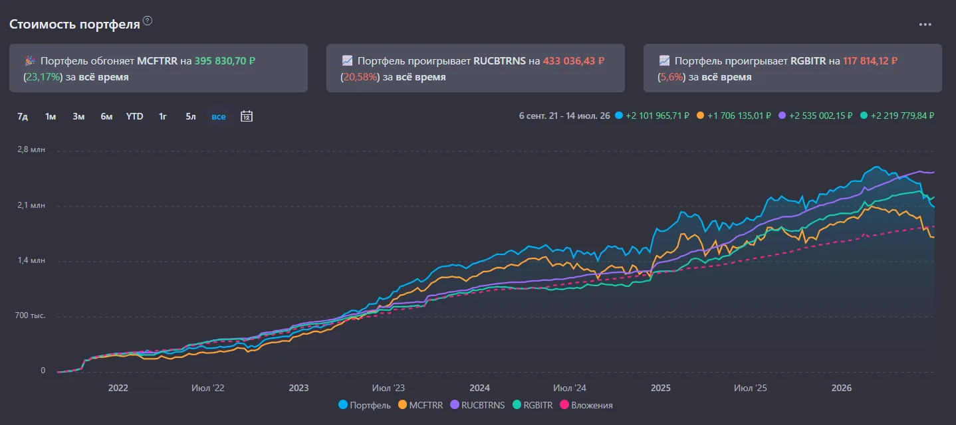Select the YTD period
The image size is (956, 425).
(134, 116)
